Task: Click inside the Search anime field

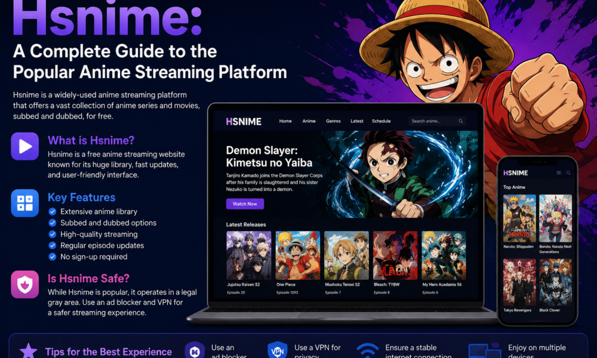Action: coord(437,121)
